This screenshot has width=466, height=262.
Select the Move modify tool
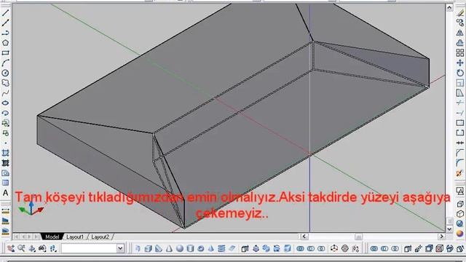(x=460, y=63)
